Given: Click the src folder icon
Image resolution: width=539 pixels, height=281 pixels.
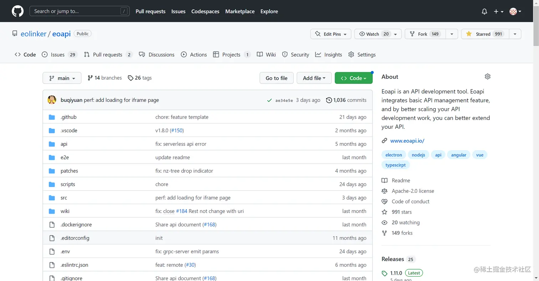Looking at the screenshot, I should point(52,198).
